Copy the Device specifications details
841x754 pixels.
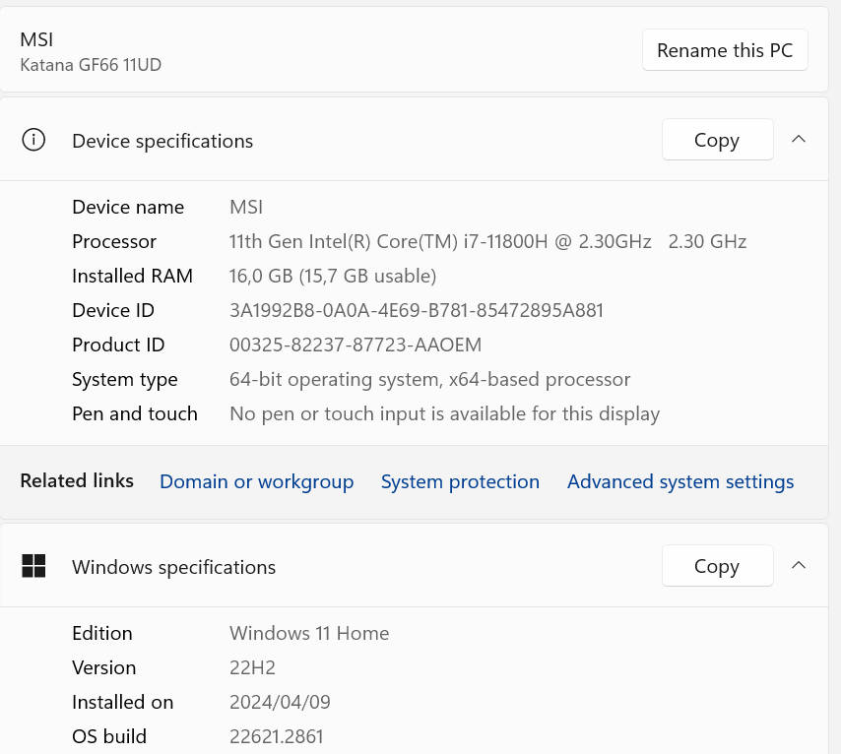(x=717, y=139)
